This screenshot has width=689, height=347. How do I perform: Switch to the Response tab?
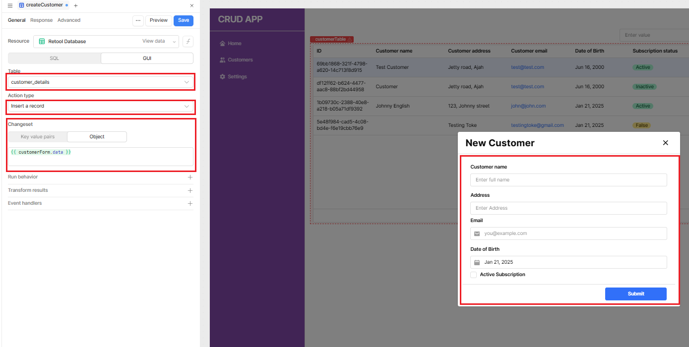(x=41, y=20)
